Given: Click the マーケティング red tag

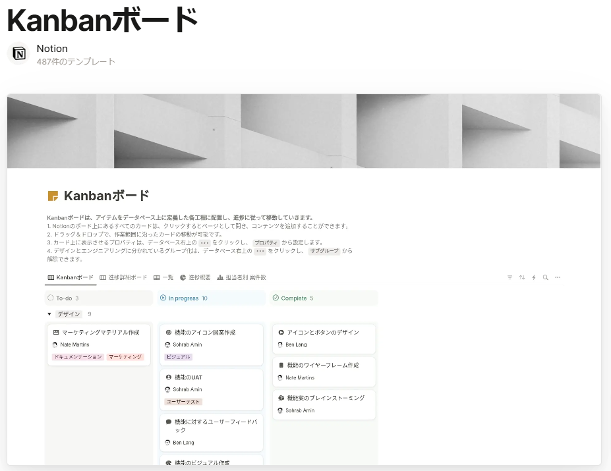Looking at the screenshot, I should click(125, 357).
